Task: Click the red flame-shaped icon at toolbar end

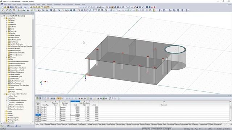Action: click(155, 7)
